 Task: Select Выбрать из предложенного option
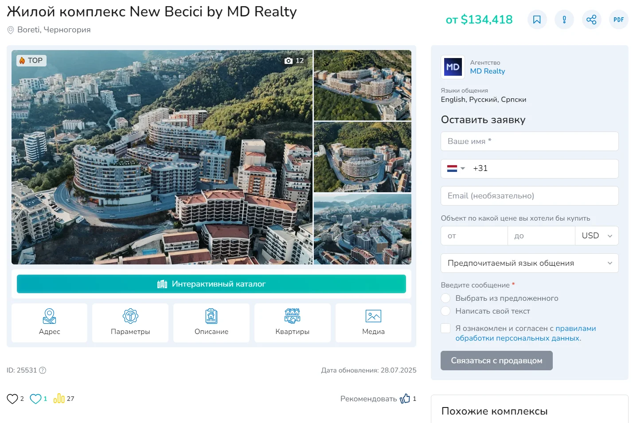[x=446, y=298]
